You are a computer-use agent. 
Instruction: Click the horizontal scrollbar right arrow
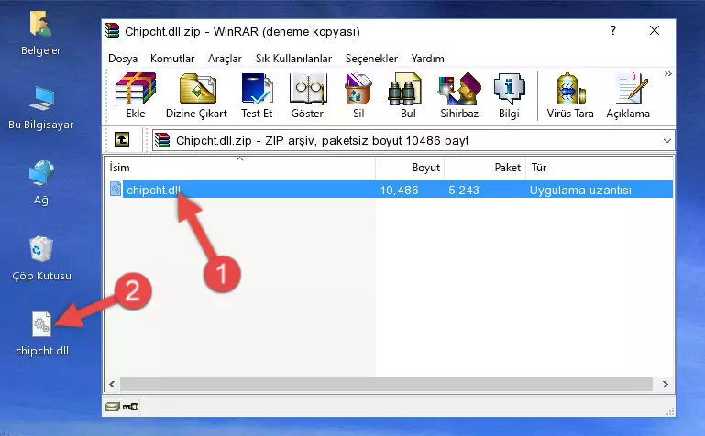[x=666, y=385]
